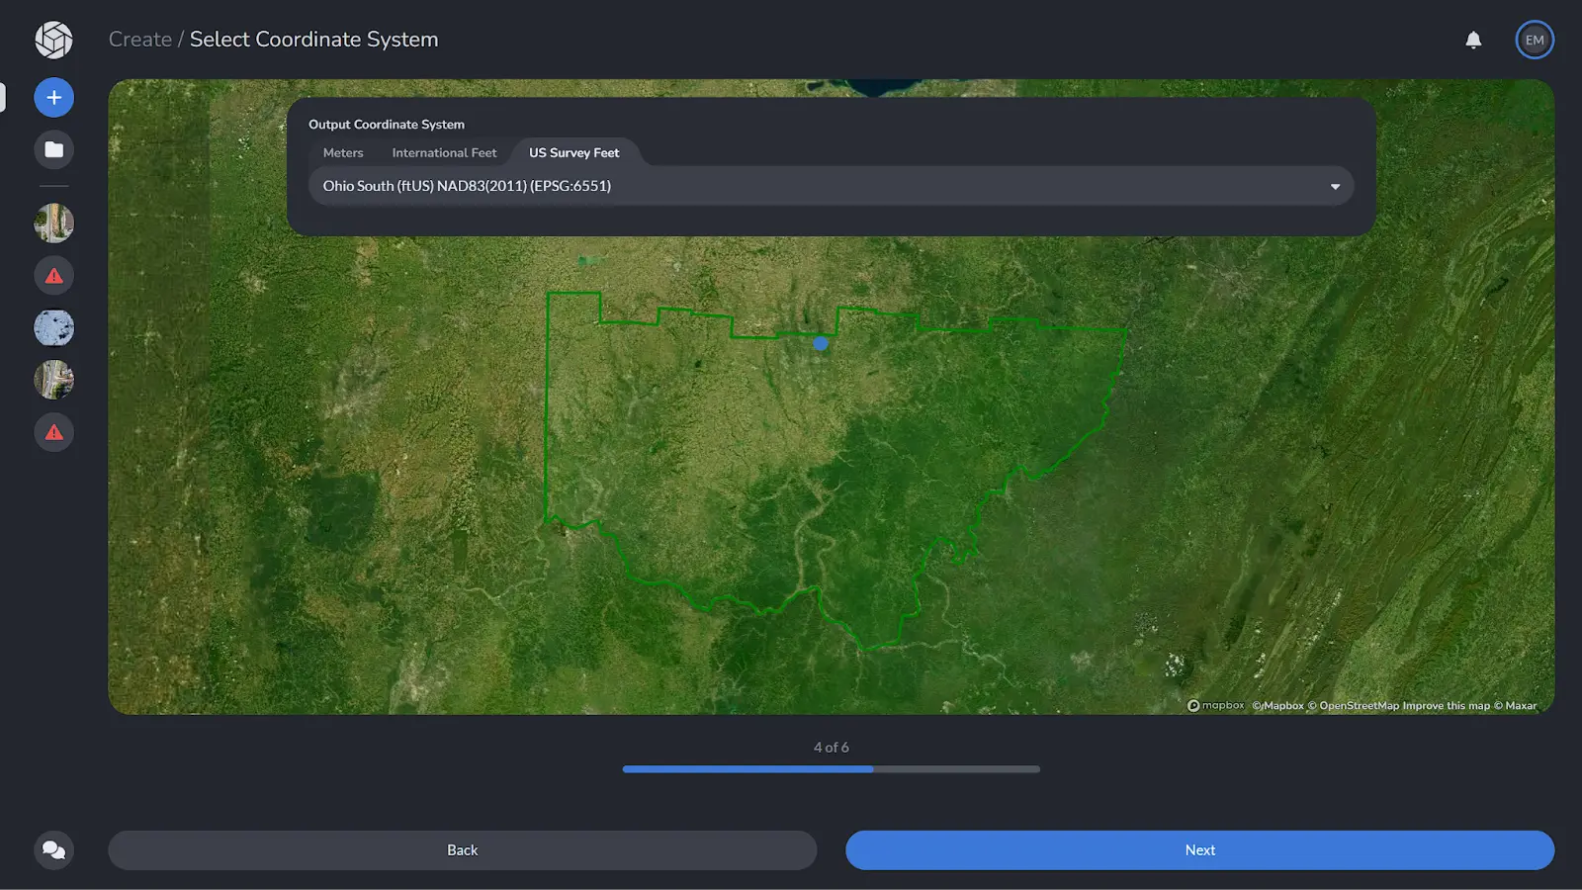Click the Mapbox logo on the map
Screen dimensions: 1582x890
tap(1214, 705)
